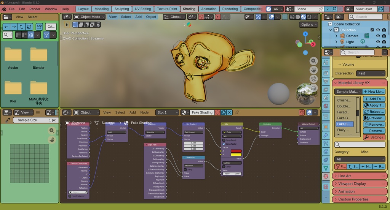
Task: Open the Material properties tab icon
Action: (x=326, y=177)
